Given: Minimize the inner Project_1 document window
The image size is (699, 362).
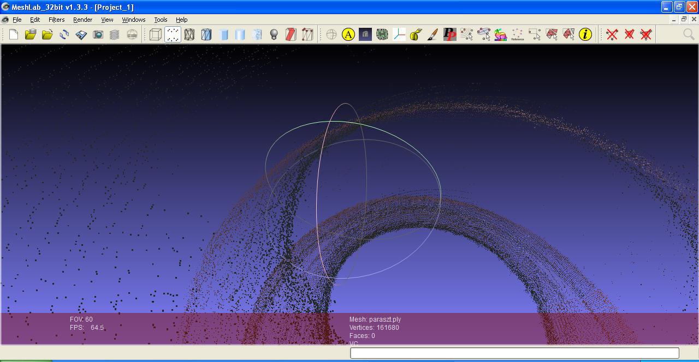Looking at the screenshot, I should (674, 19).
